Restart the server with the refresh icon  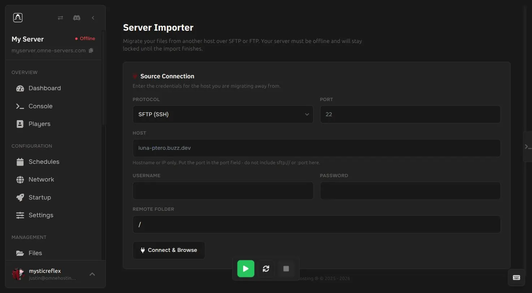click(x=266, y=268)
